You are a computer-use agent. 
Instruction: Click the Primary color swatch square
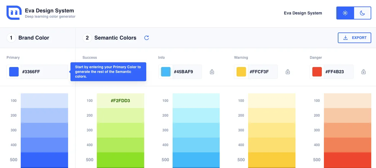point(14,72)
